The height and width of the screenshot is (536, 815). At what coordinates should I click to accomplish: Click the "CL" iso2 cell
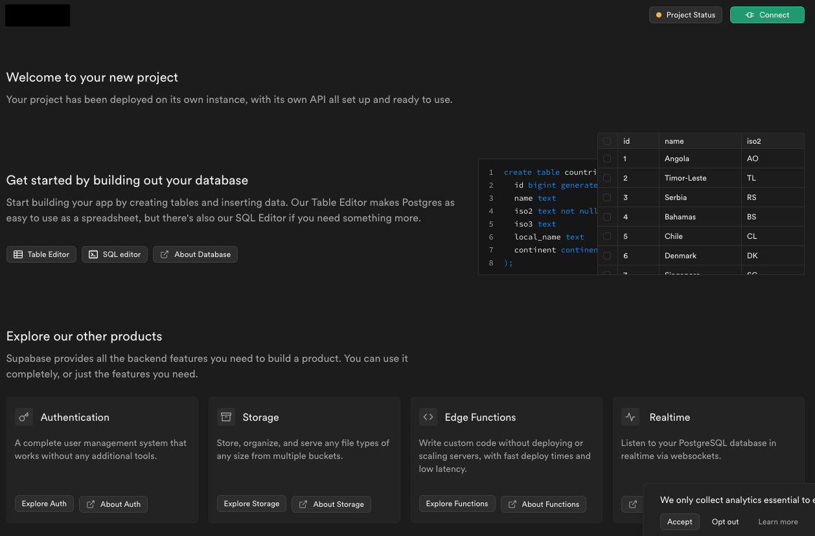(x=773, y=236)
